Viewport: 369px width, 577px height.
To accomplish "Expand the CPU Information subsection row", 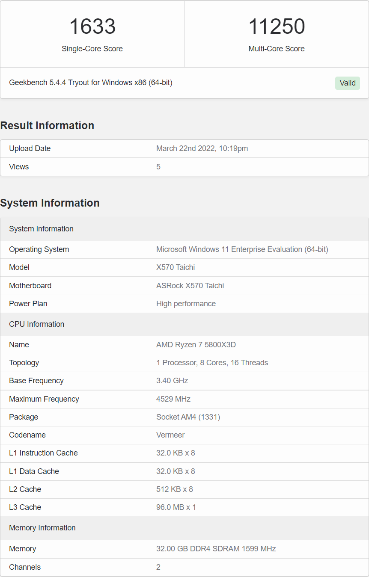I will 36,324.
